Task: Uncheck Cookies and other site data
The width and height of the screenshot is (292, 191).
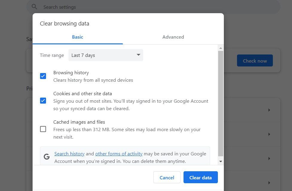Action: point(43,101)
